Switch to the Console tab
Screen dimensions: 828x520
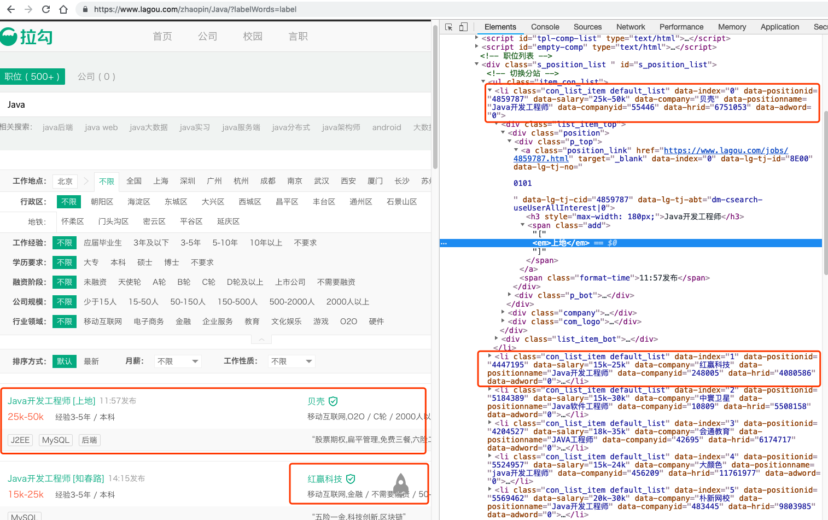point(545,27)
